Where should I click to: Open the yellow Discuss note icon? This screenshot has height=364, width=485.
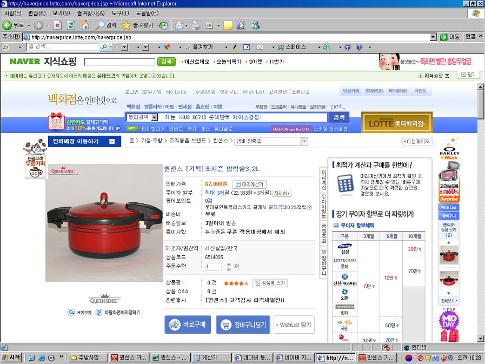tap(228, 25)
